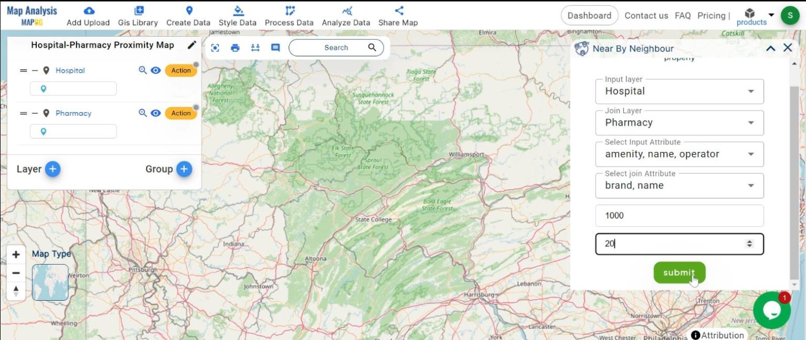Select the Hospital layer name
This screenshot has width=806, height=340.
pyautogui.click(x=70, y=70)
